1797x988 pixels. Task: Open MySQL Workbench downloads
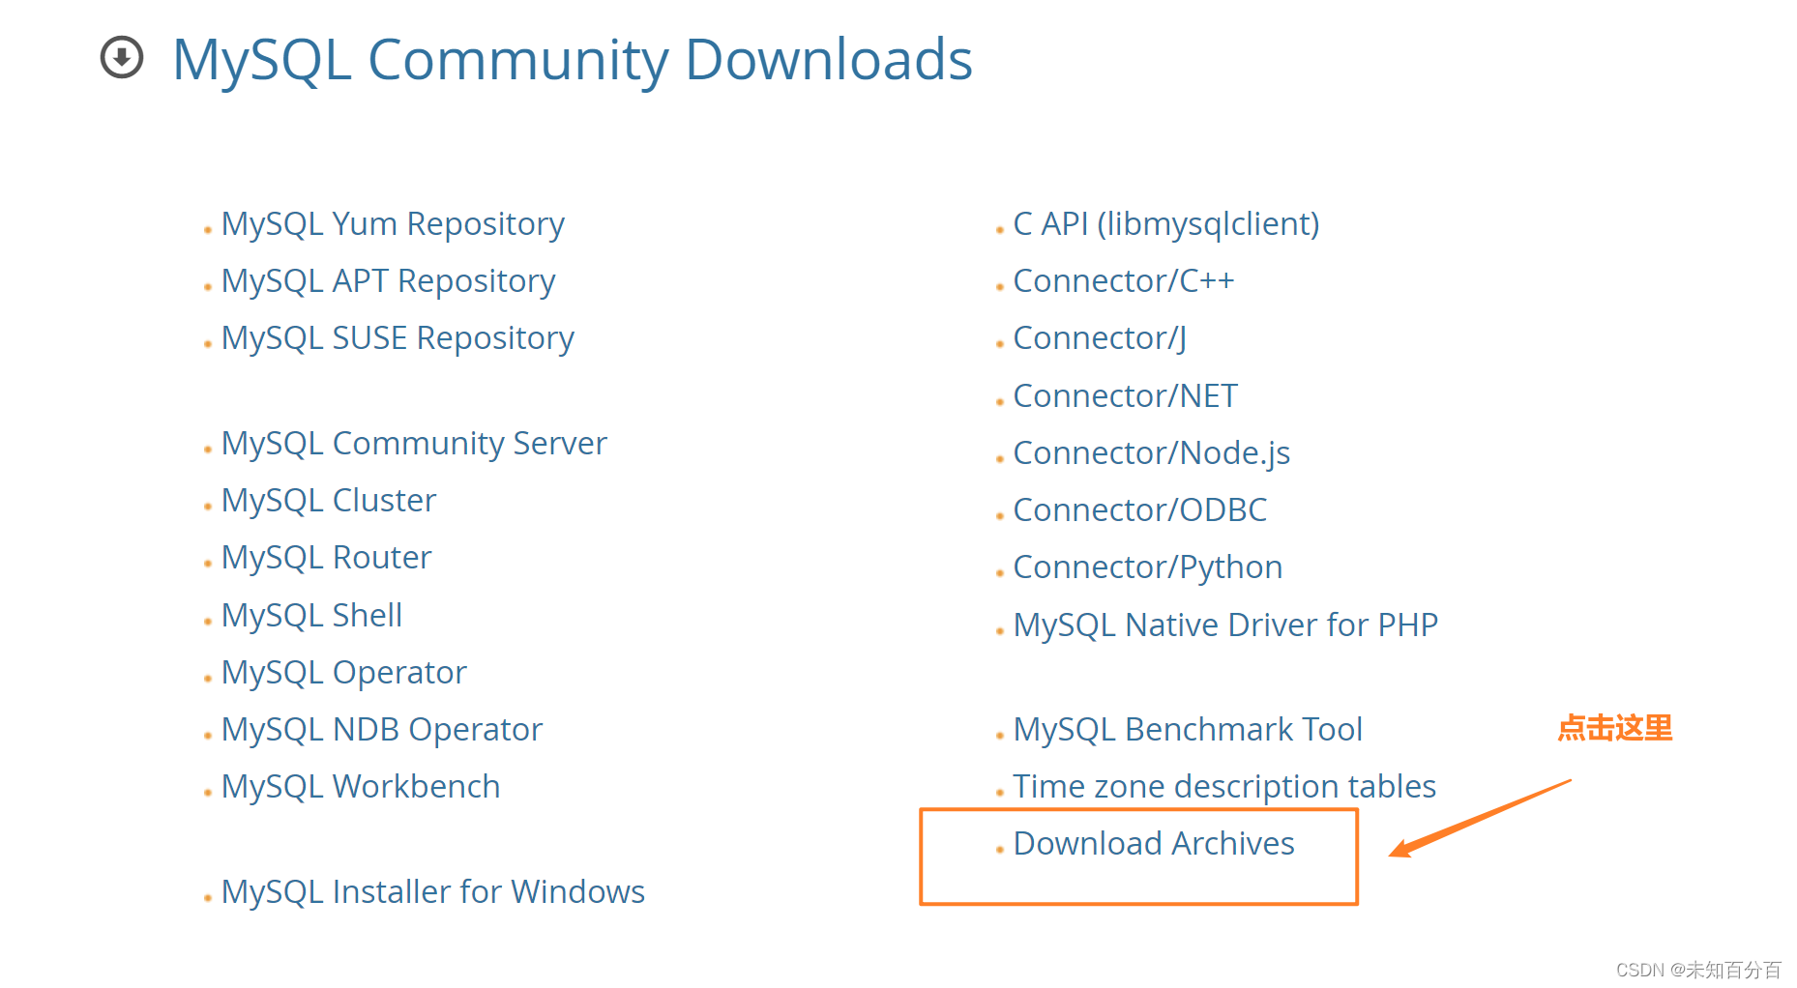[361, 786]
